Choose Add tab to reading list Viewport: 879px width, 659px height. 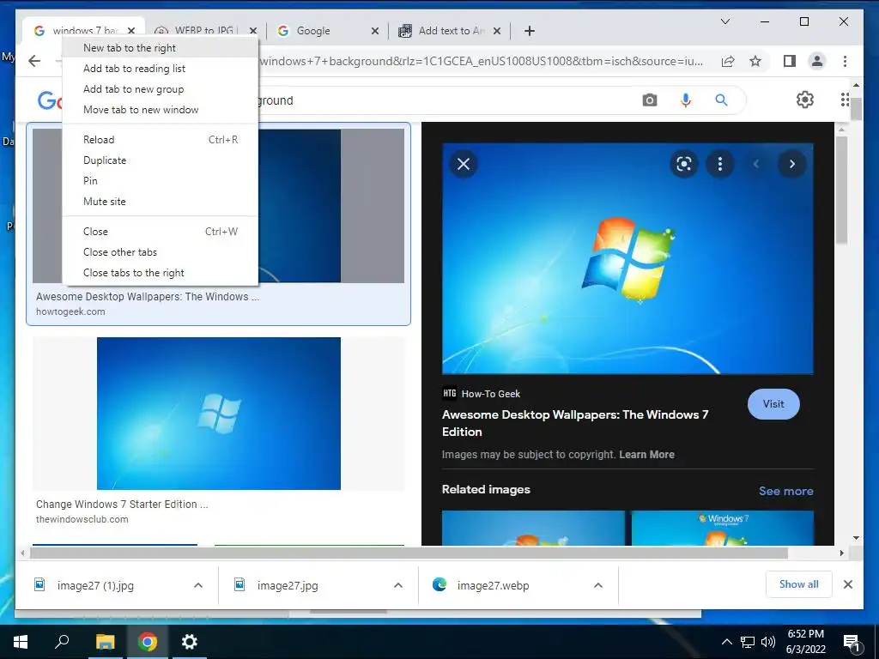161,69
